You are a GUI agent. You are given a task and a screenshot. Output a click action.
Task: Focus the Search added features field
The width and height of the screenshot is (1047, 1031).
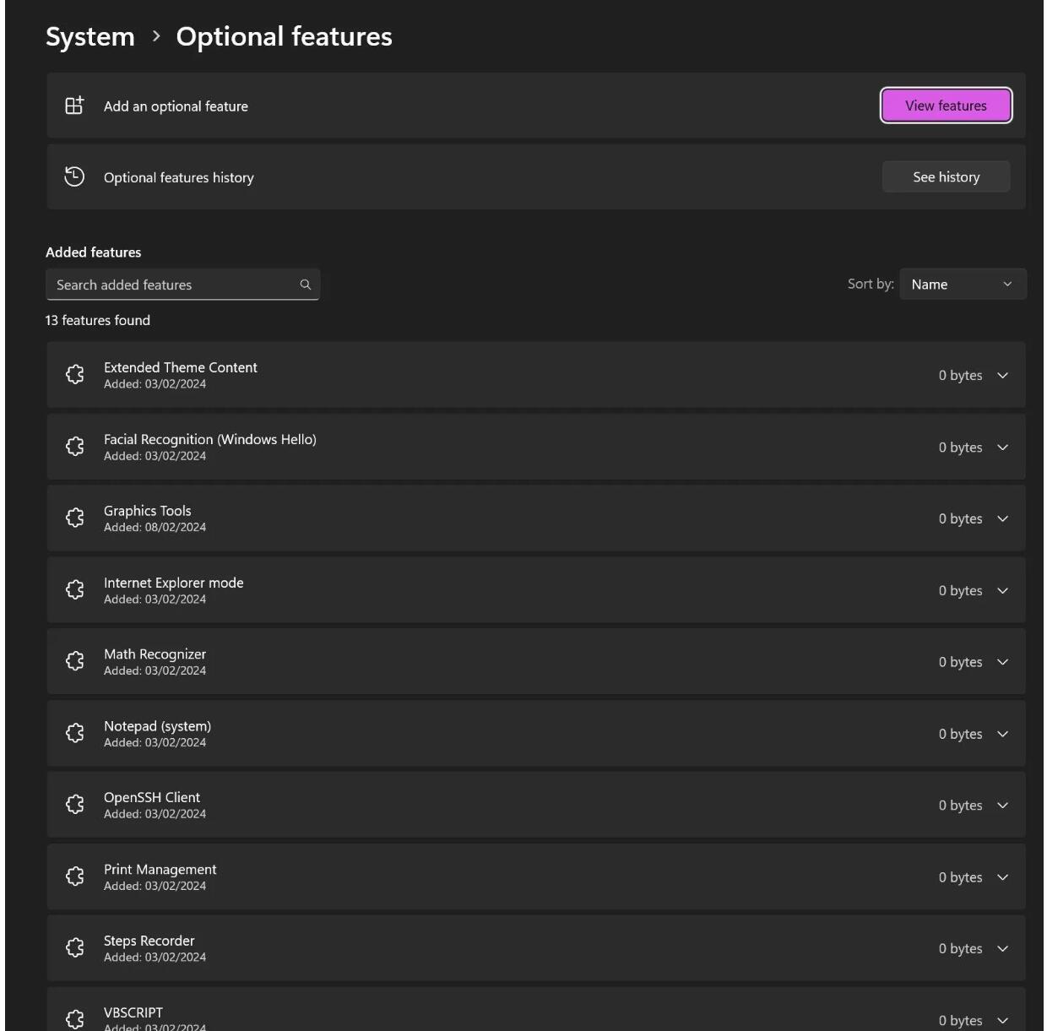173,285
